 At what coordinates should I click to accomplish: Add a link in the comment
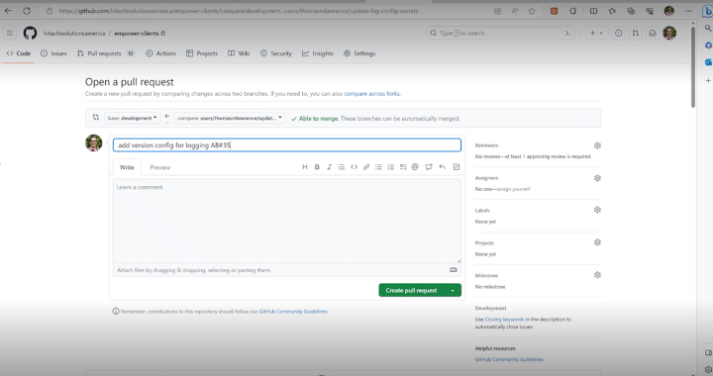(x=366, y=167)
